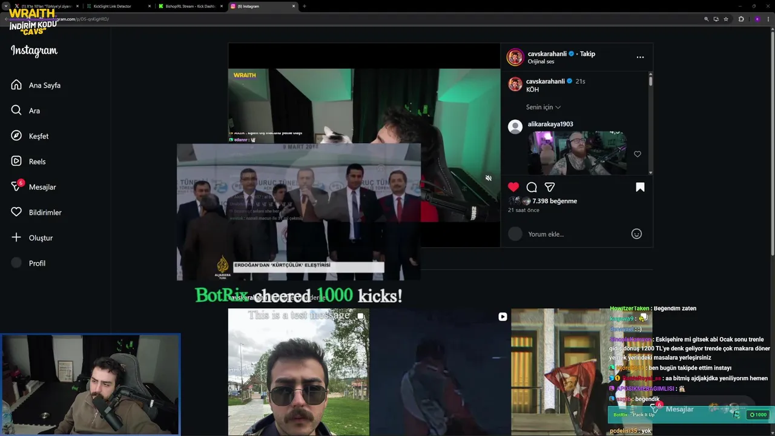Like alikarakaya1903's comment
This screenshot has height=436, width=775.
(637, 154)
